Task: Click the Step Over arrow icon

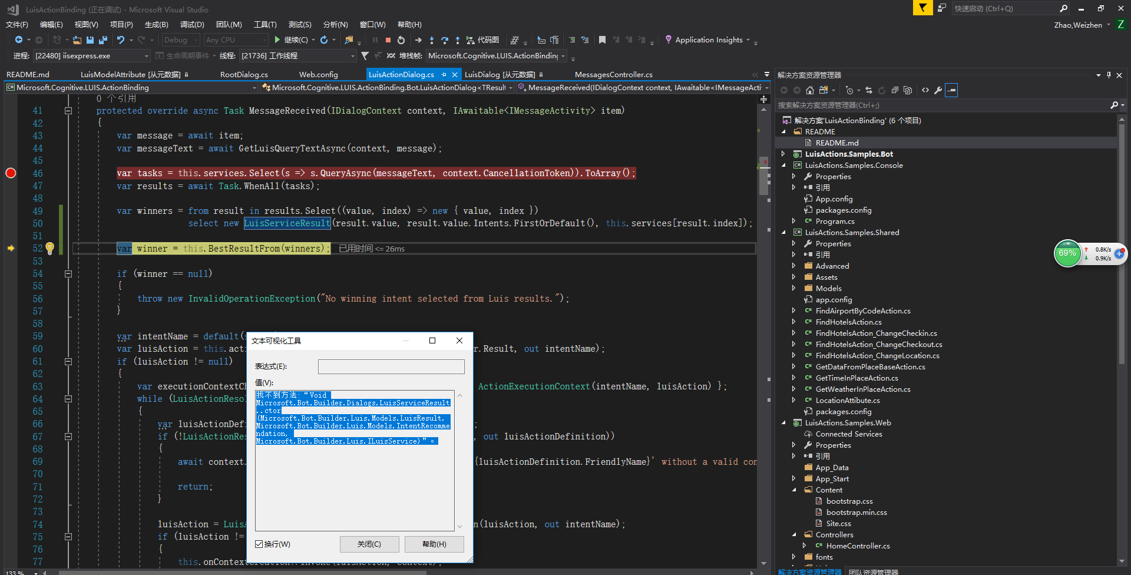Action: tap(445, 40)
